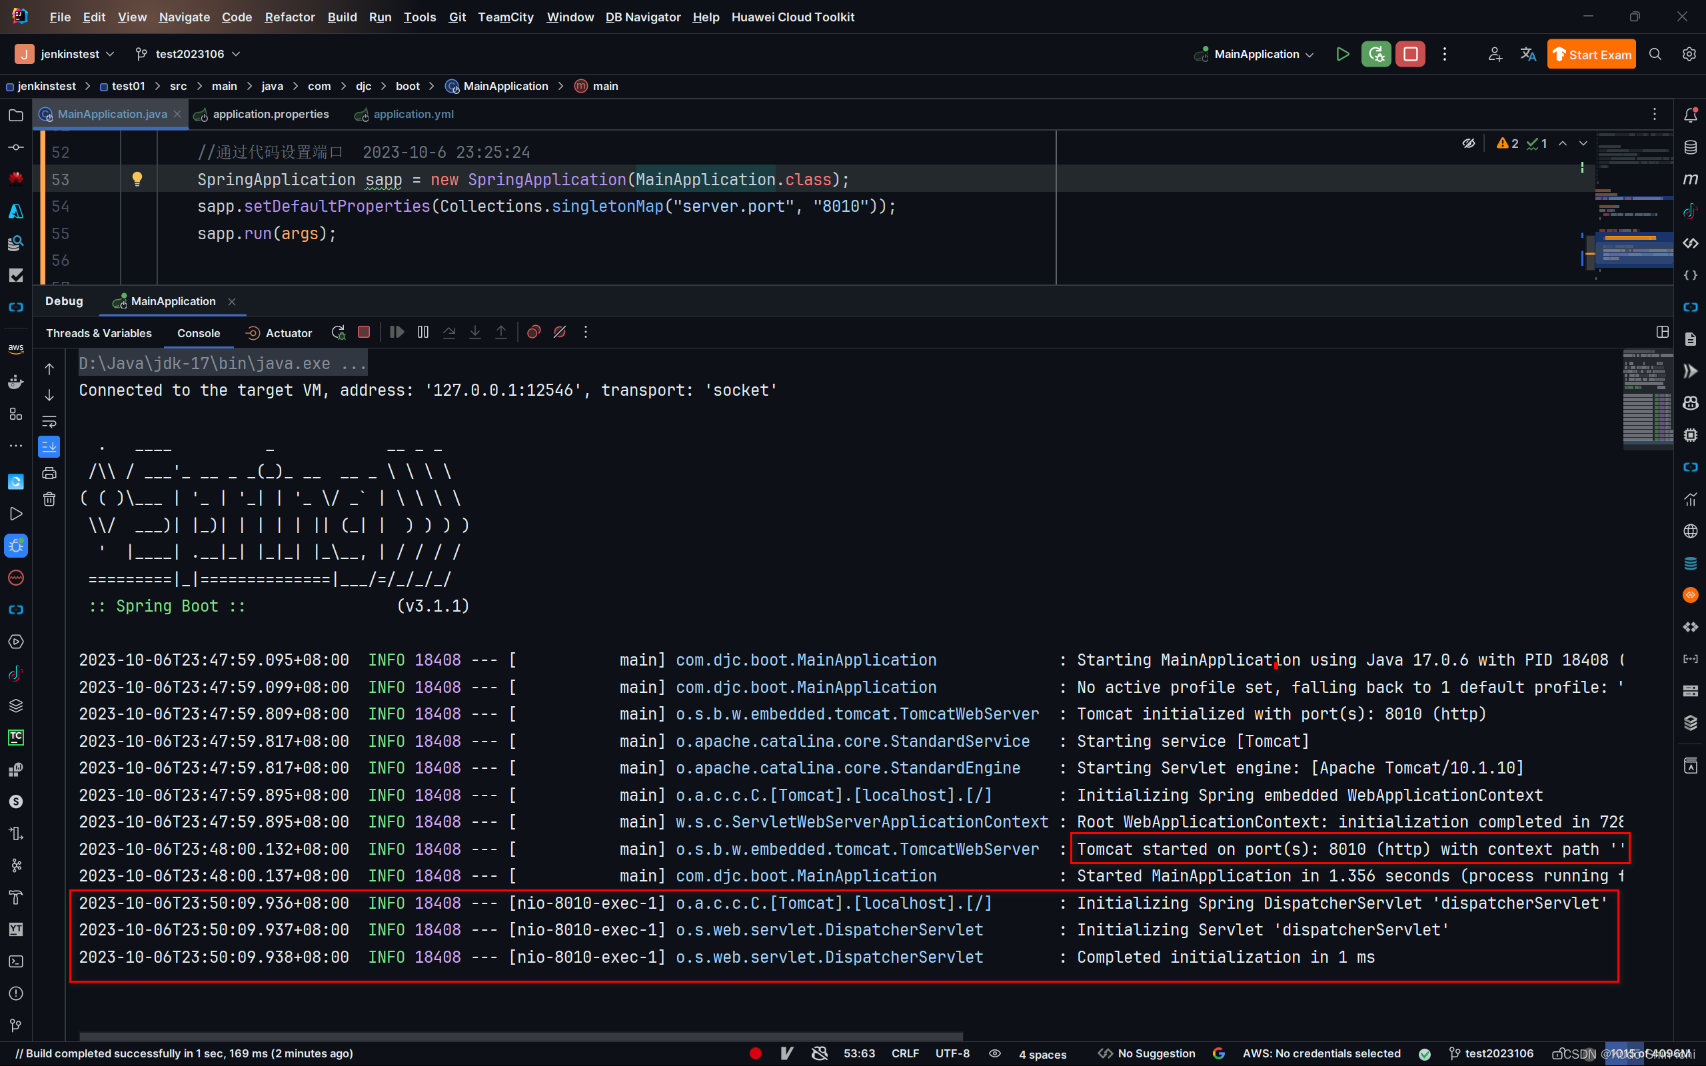Viewport: 1706px width, 1066px height.
Task: Toggle reader mode eye icon in editor
Action: 1469,143
